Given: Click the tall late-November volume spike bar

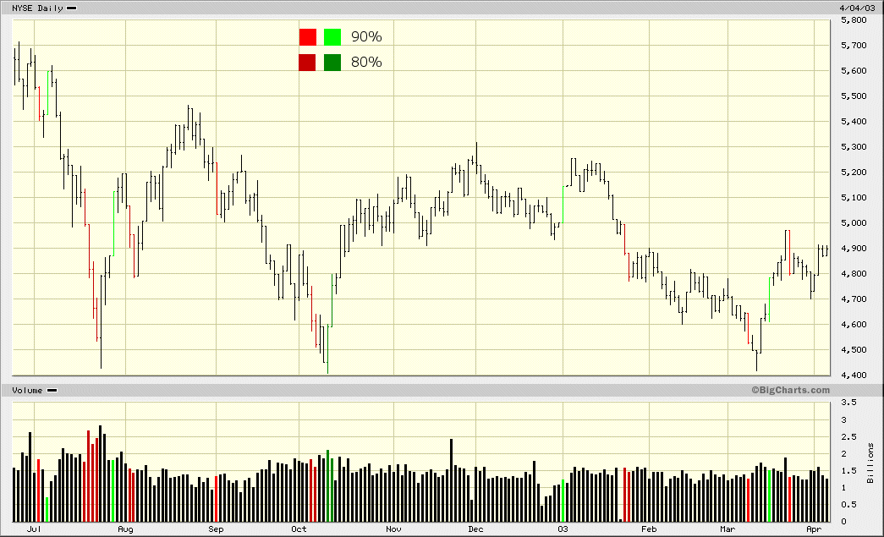Looking at the screenshot, I should pos(451,480).
